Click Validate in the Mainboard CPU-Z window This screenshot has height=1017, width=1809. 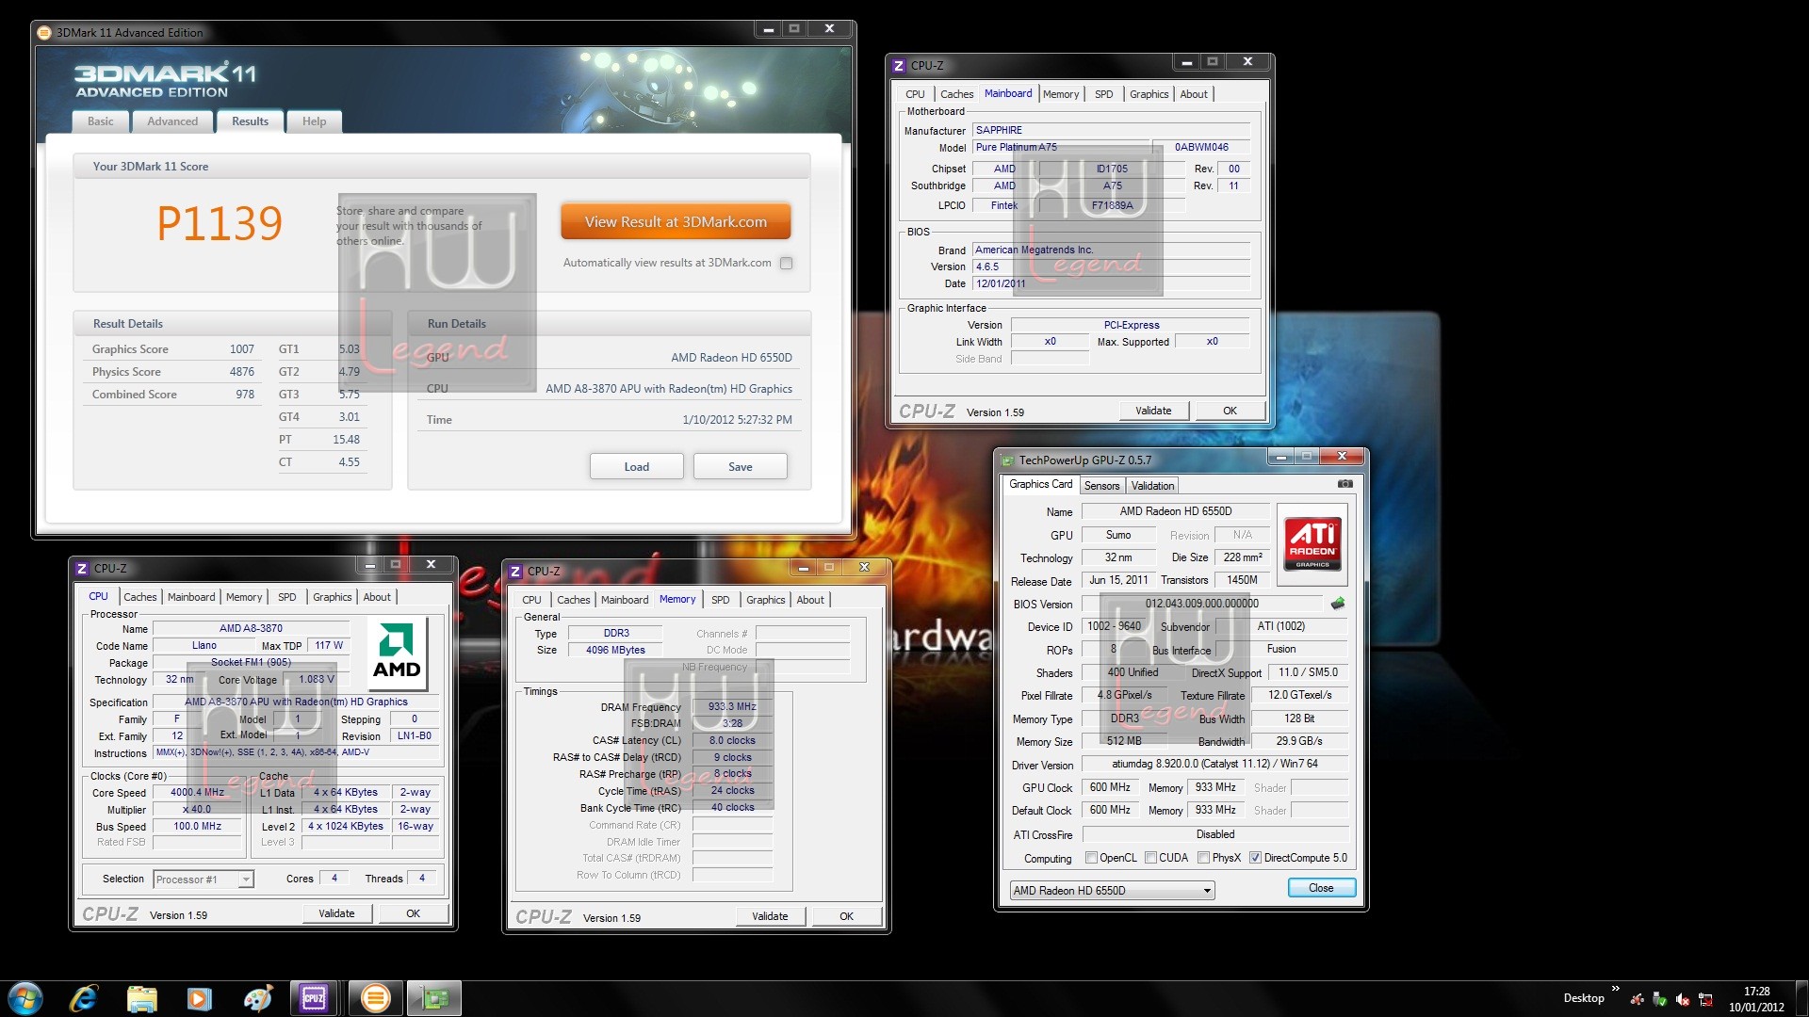tap(1153, 411)
